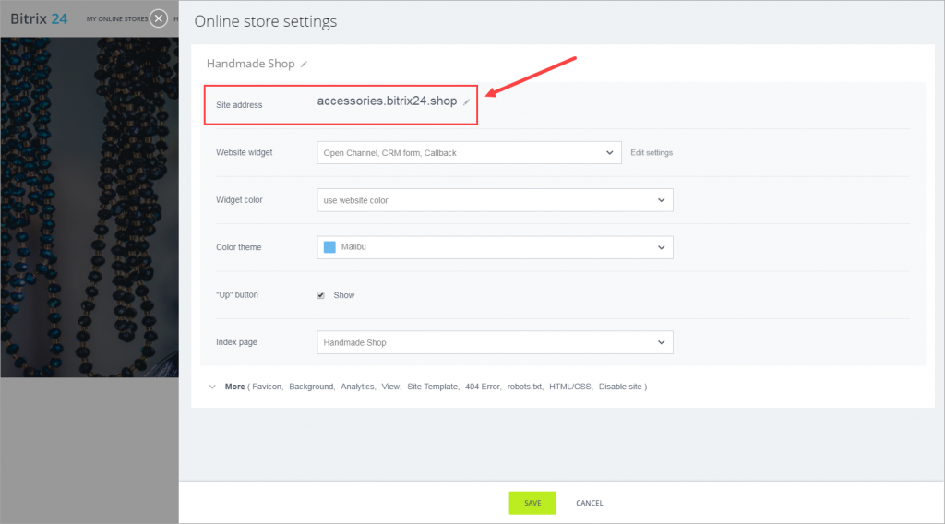The image size is (945, 524).
Task: Click pencil icon next to Handmade Shop title
Action: click(x=305, y=64)
